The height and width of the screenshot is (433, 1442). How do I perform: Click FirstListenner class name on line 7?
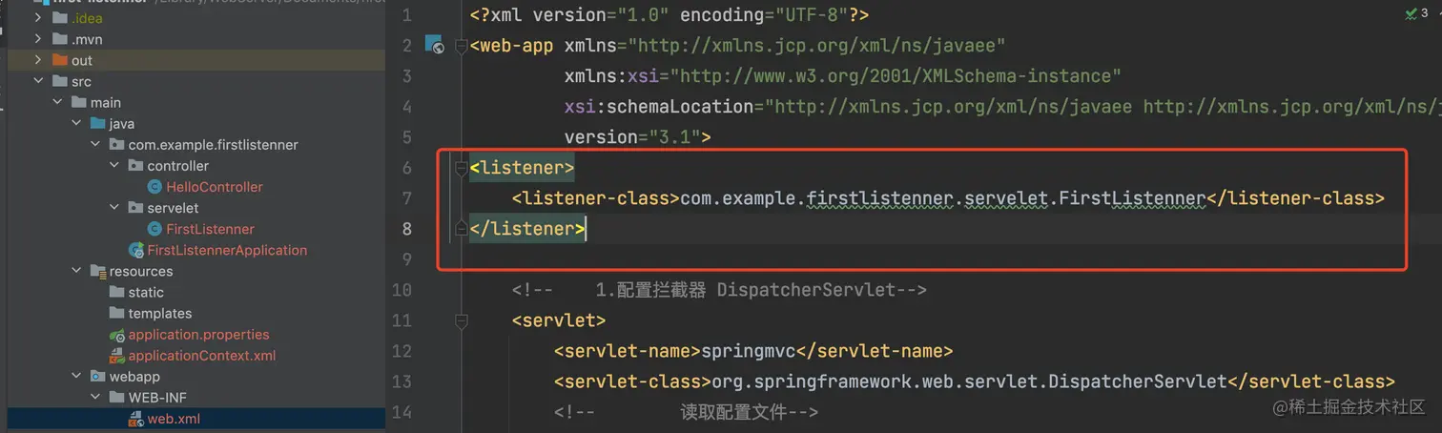tap(1133, 198)
